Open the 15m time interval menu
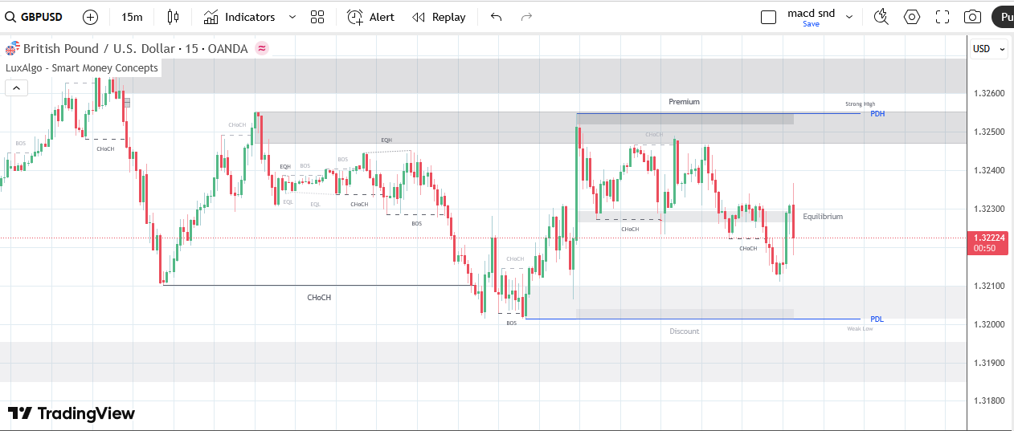 (132, 17)
